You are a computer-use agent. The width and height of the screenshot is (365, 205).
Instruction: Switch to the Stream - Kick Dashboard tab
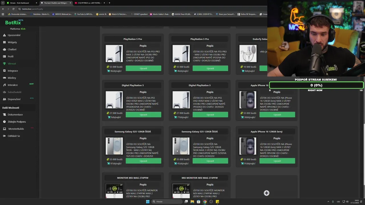[22, 3]
